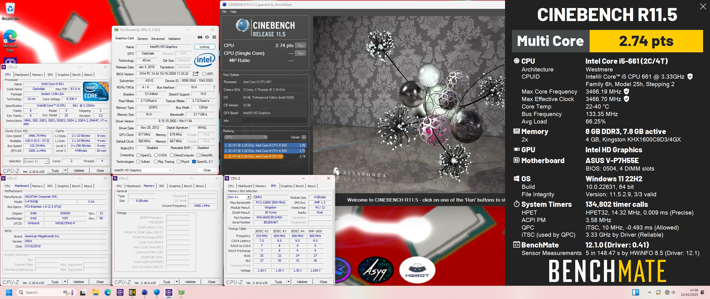Toggle the UEFI checkbox in GPU-Z
The image size is (710, 299).
pyautogui.click(x=204, y=74)
